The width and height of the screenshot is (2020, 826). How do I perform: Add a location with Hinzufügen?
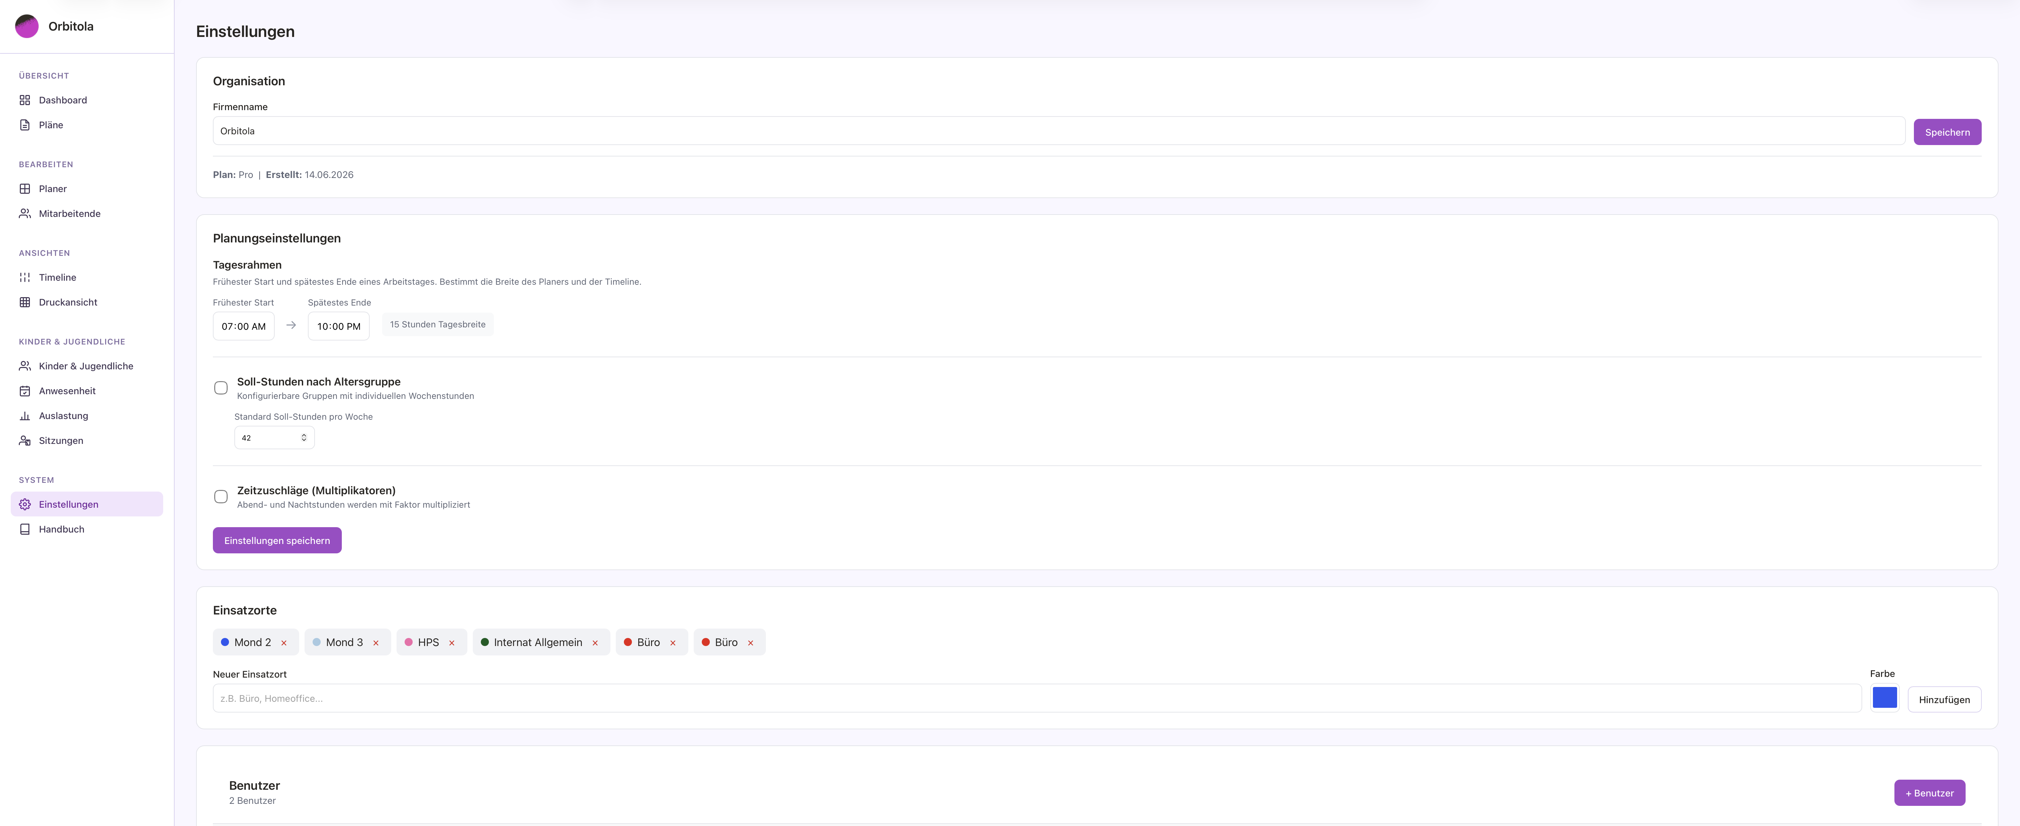coord(1944,700)
